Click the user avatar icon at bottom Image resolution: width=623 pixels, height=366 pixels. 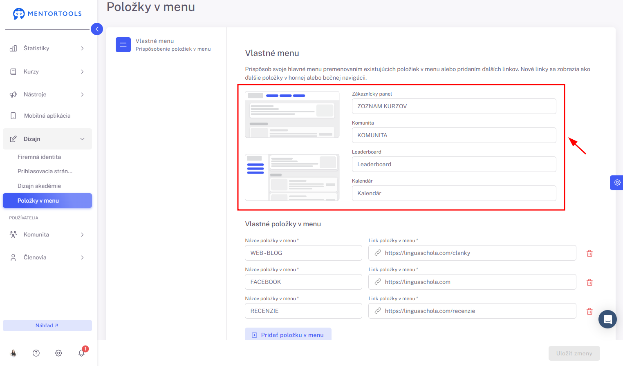(x=13, y=353)
